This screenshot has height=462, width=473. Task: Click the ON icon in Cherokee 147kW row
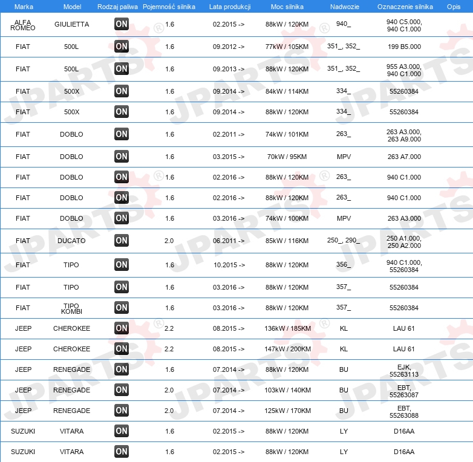coord(122,349)
